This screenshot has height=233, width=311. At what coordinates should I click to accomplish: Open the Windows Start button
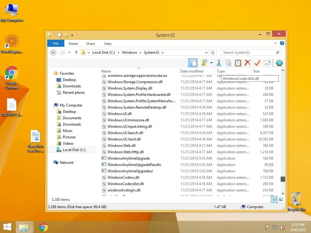point(7,227)
